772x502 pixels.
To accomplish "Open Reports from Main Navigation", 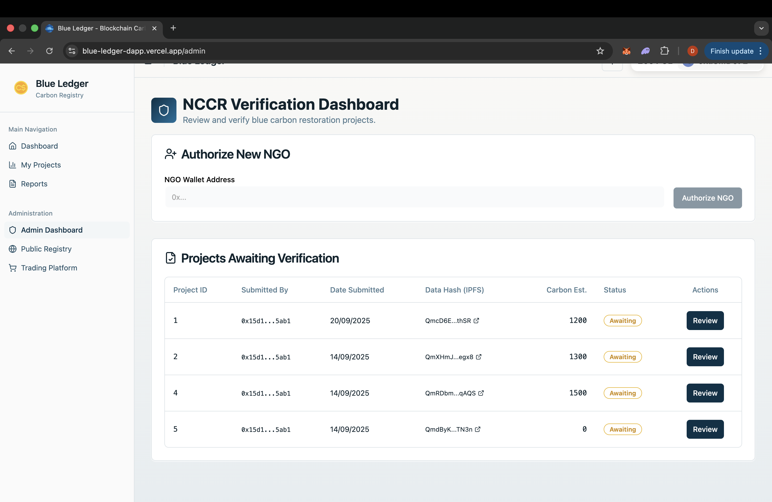I will pos(34,184).
